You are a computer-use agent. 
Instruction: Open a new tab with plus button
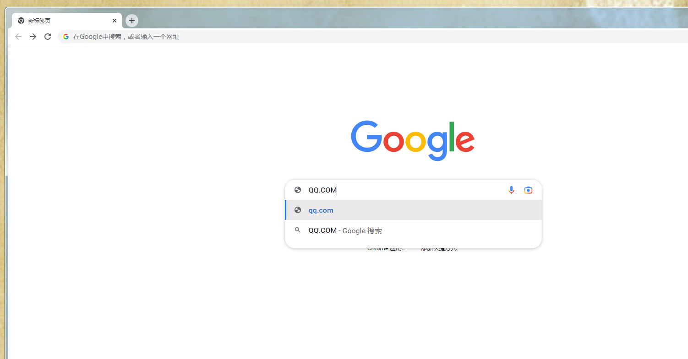[132, 21]
